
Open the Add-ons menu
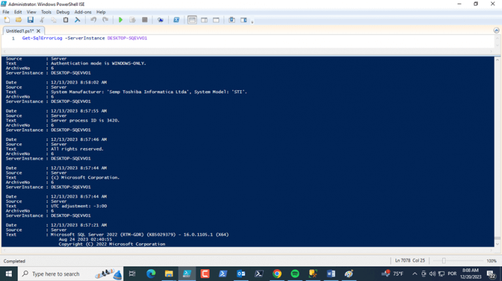pos(83,12)
